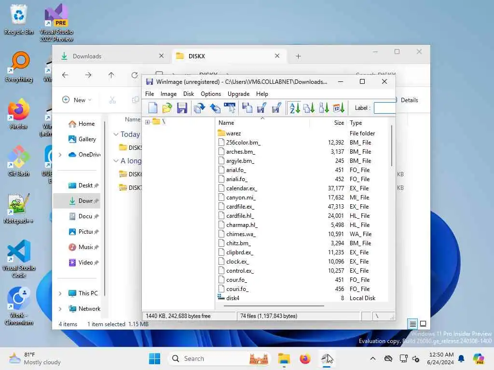Open the Disk menu

coord(189,94)
